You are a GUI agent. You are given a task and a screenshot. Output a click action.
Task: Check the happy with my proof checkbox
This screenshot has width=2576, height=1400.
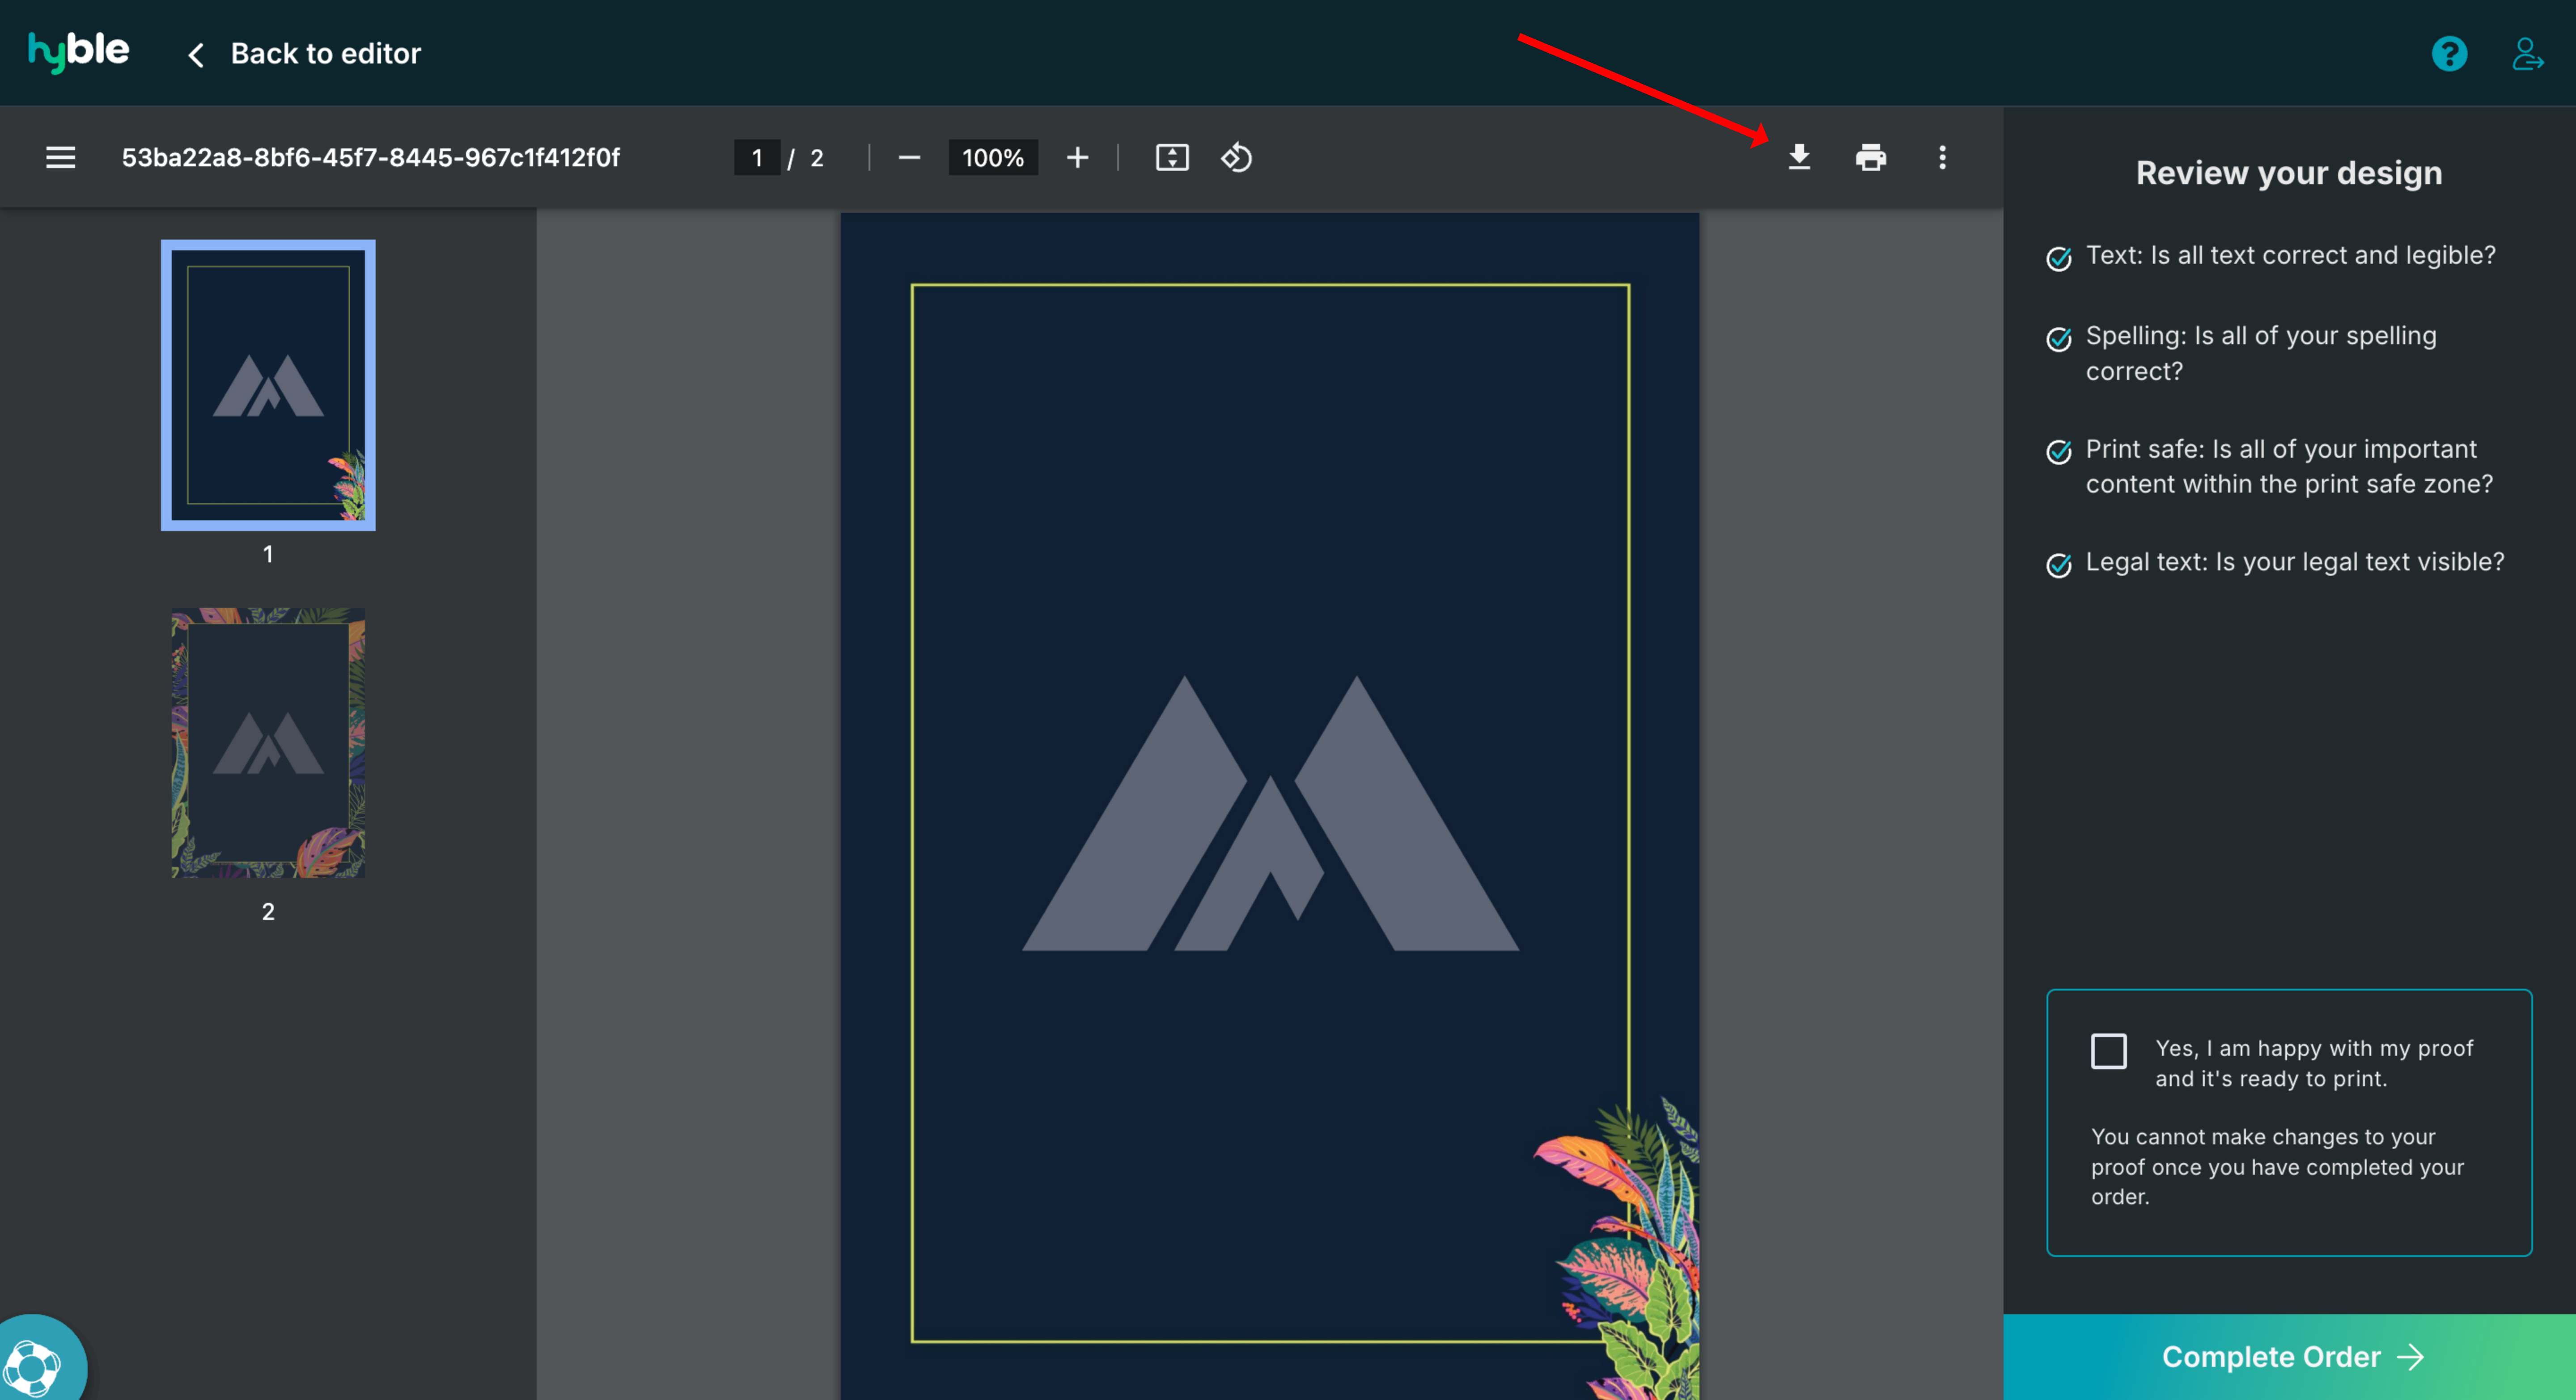coord(2108,1050)
